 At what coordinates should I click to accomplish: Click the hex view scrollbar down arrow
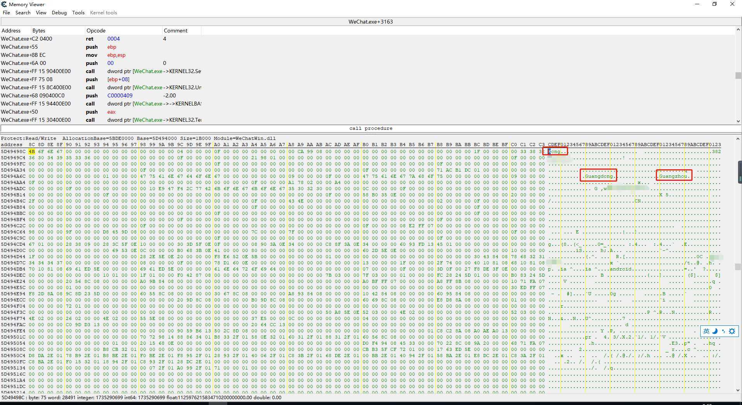click(738, 390)
